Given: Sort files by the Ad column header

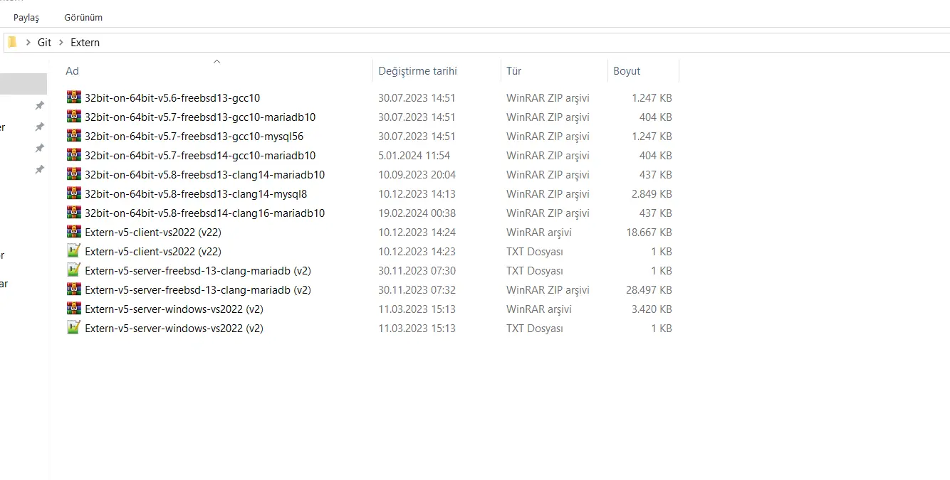Looking at the screenshot, I should (72, 71).
